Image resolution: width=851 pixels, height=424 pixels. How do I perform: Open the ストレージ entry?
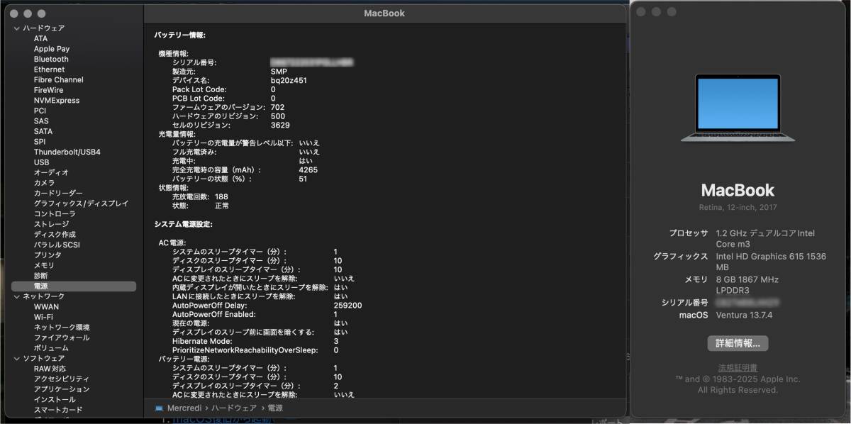(x=51, y=224)
